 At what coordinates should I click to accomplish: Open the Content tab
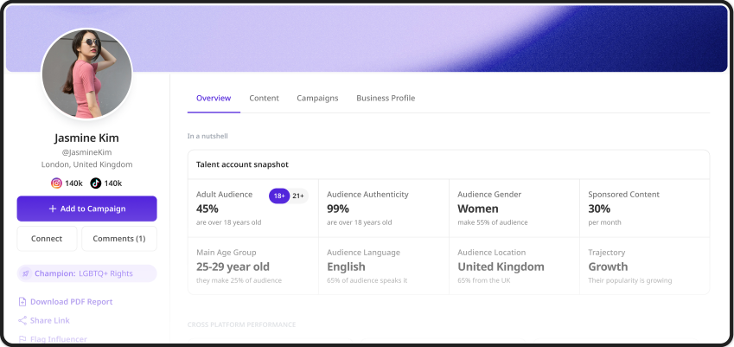point(264,98)
